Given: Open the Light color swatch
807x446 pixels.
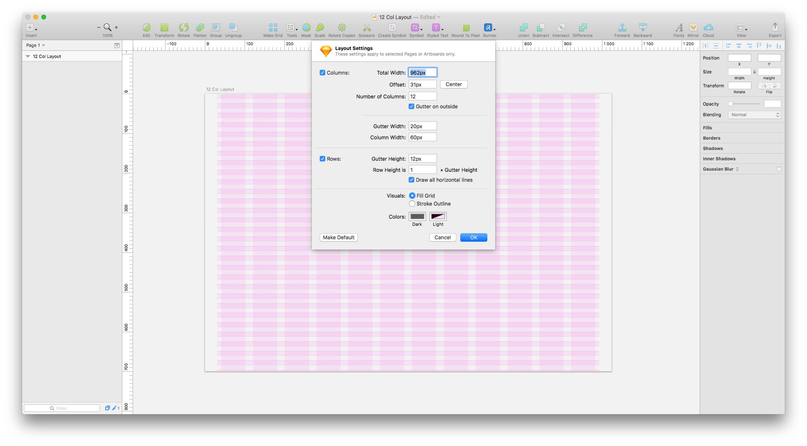Looking at the screenshot, I should (438, 217).
